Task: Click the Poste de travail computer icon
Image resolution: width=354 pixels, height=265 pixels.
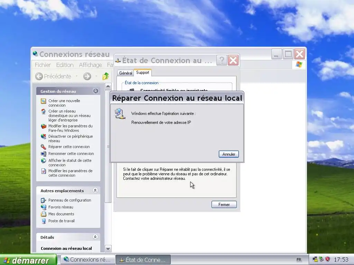Action: point(43,221)
